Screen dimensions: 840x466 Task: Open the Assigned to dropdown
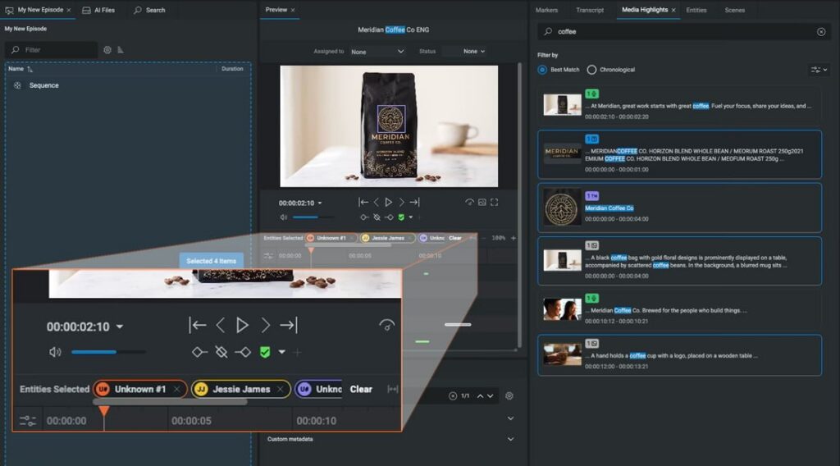377,52
